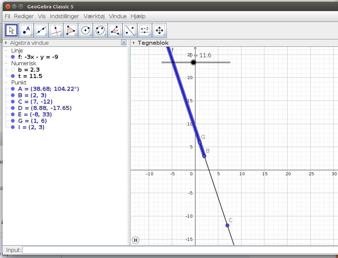Toggle visibility of line f
338x258 pixels.
point(13,57)
